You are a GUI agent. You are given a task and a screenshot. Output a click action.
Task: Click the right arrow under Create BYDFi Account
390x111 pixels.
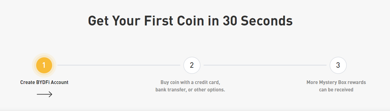[x=44, y=94]
